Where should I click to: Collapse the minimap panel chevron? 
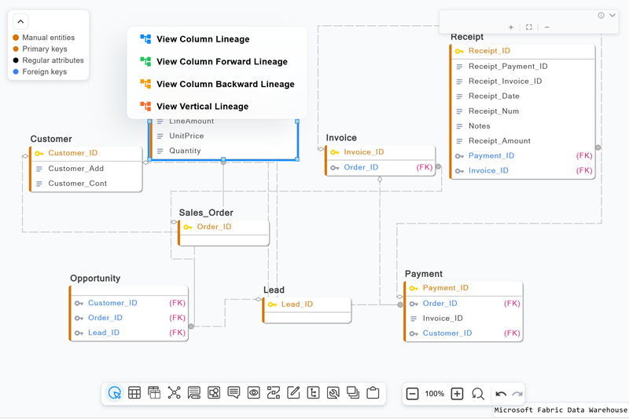(612, 15)
